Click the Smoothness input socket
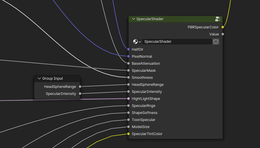 [129, 78]
